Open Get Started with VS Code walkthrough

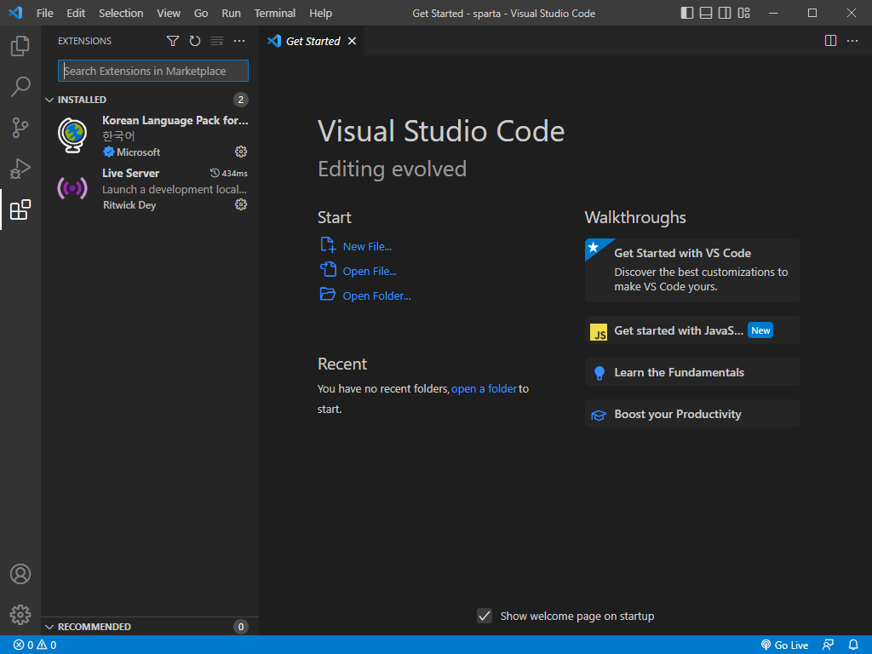[692, 270]
